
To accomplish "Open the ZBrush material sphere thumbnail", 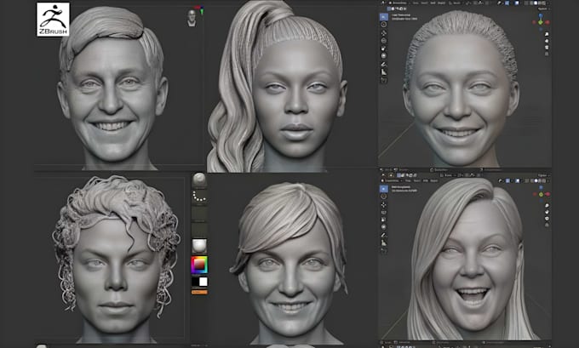I will click(x=199, y=245).
